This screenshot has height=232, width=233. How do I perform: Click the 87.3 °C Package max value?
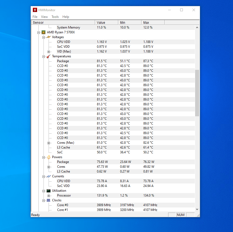[148, 61]
